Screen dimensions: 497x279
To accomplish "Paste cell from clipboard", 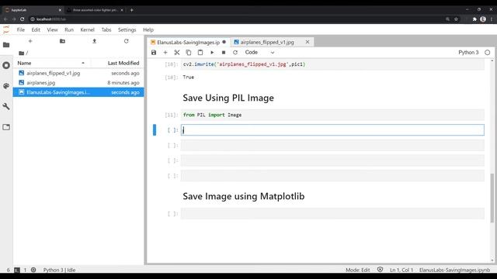I will (200, 53).
